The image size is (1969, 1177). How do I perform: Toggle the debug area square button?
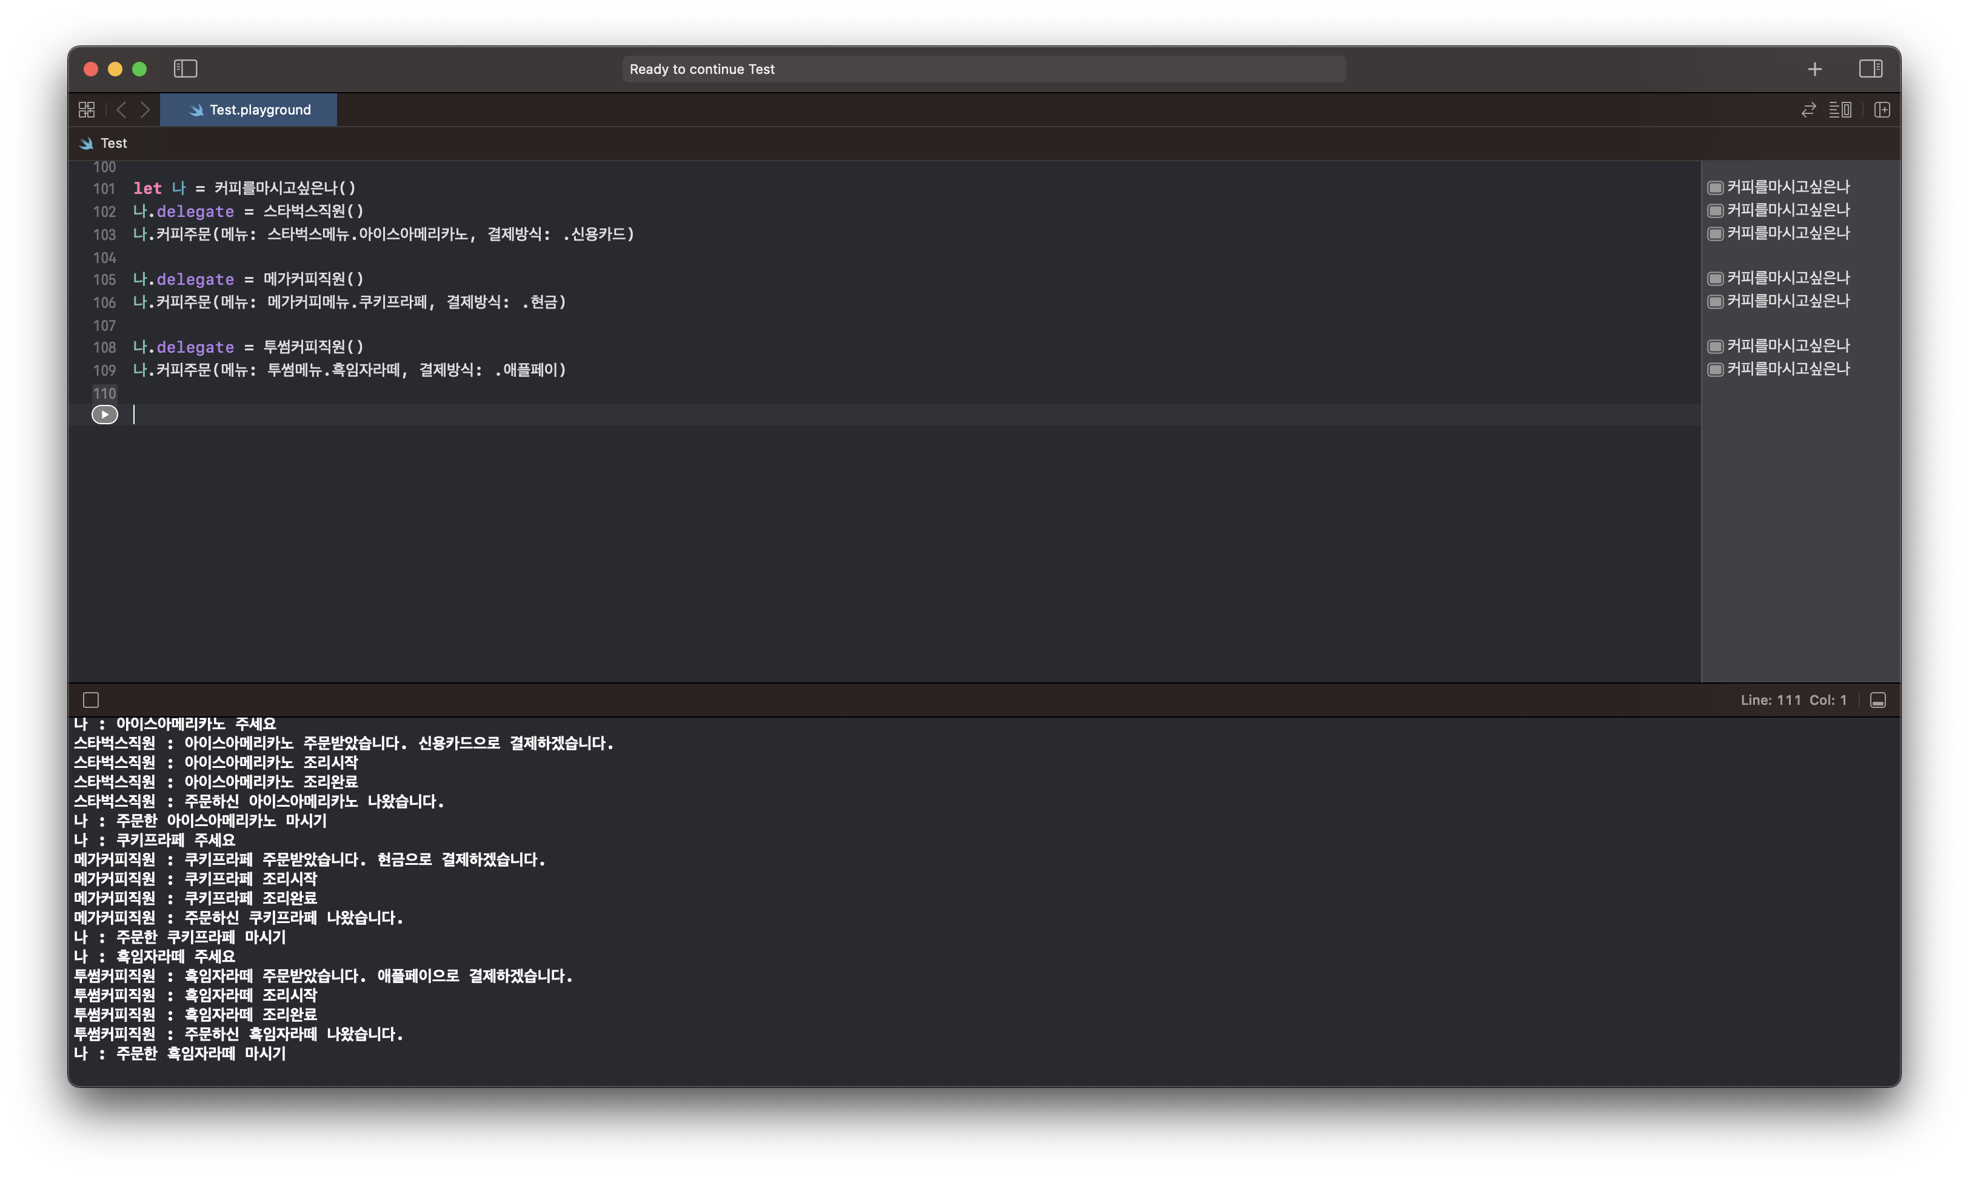coord(91,699)
